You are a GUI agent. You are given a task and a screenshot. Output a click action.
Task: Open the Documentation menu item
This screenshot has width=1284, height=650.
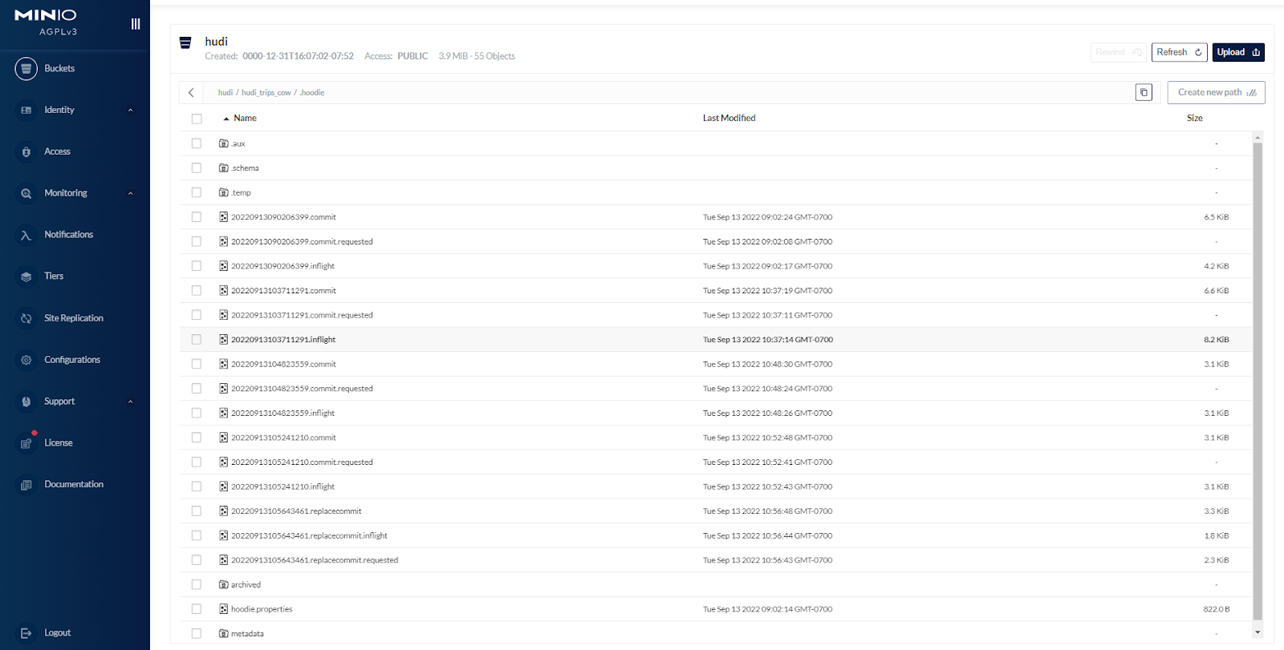point(75,485)
